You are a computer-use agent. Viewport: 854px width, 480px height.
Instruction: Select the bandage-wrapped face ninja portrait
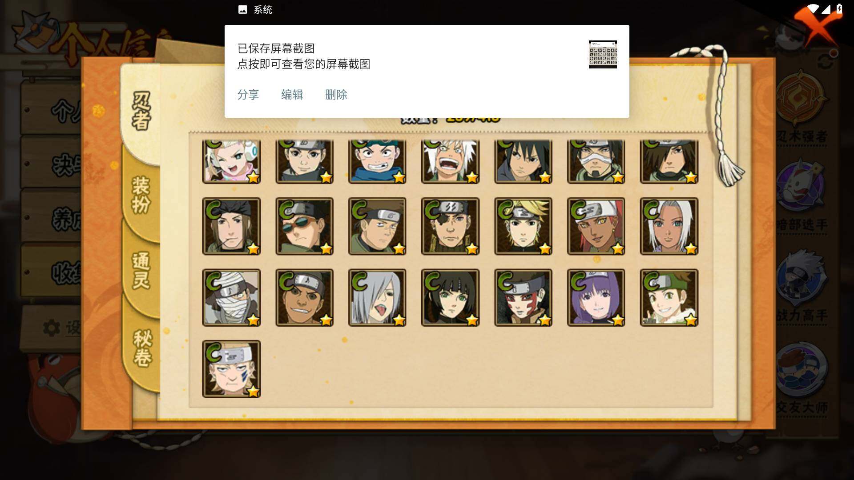(231, 297)
